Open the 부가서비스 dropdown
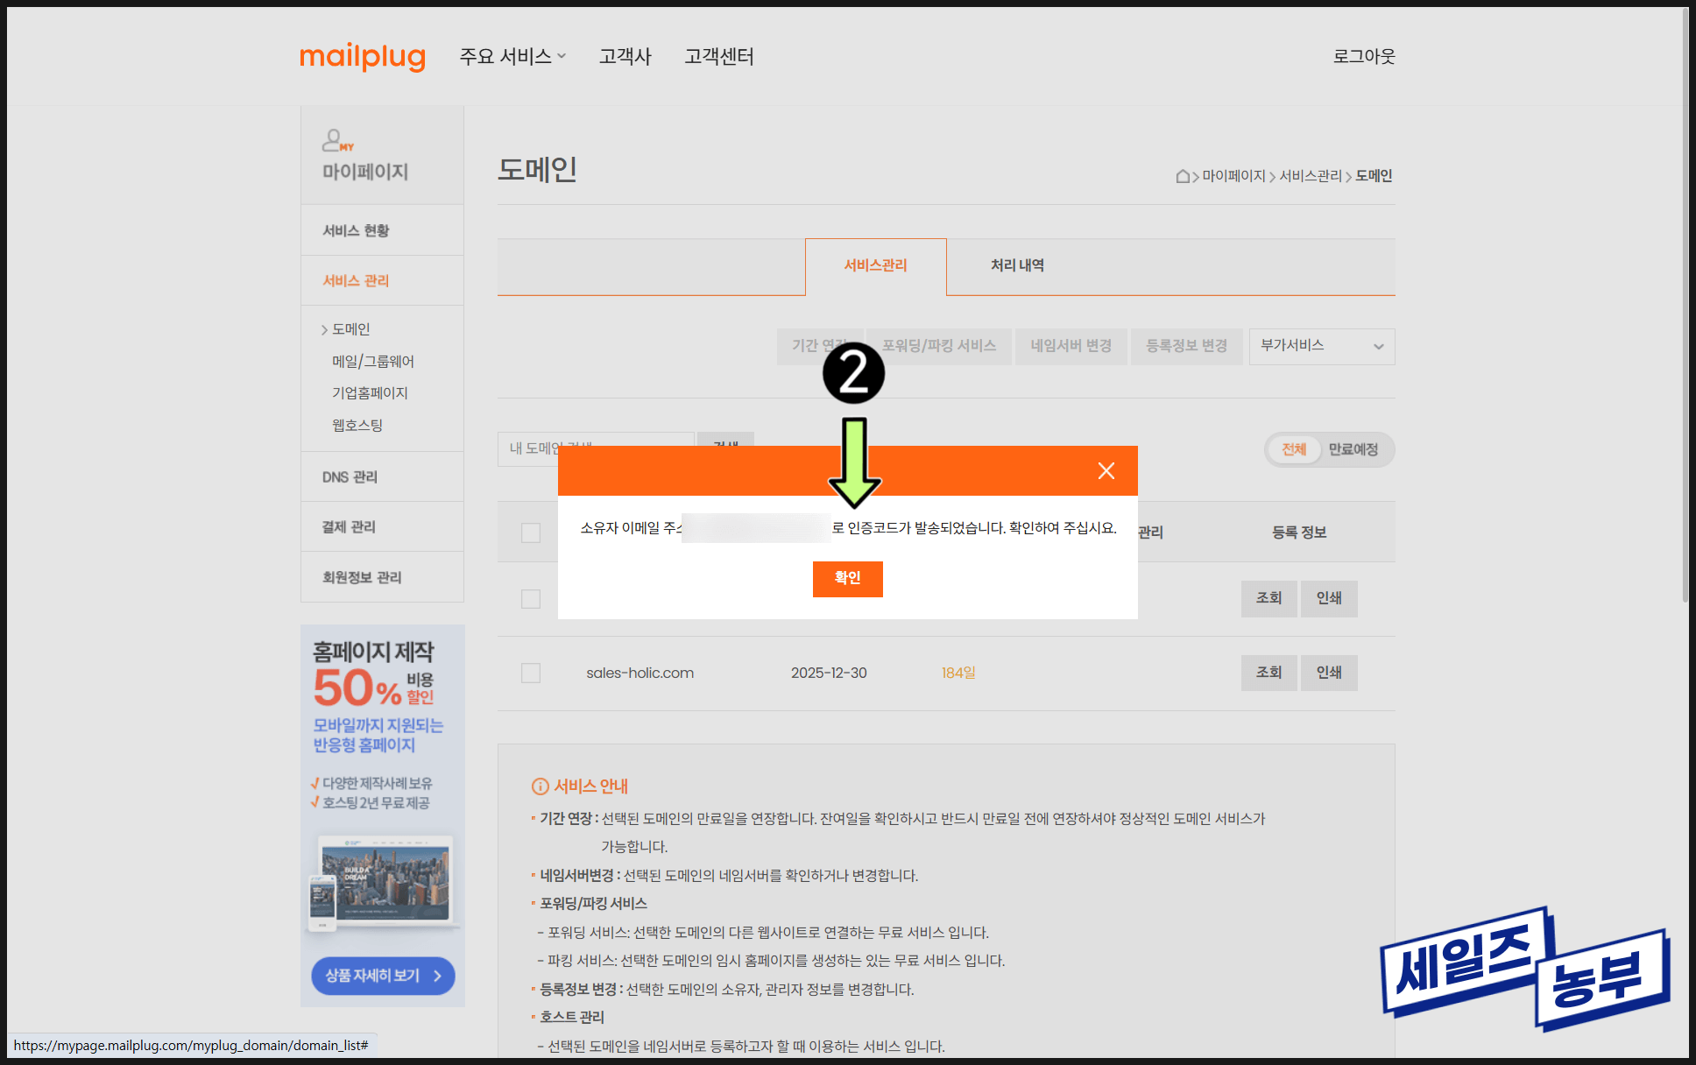This screenshot has width=1696, height=1065. (x=1321, y=346)
